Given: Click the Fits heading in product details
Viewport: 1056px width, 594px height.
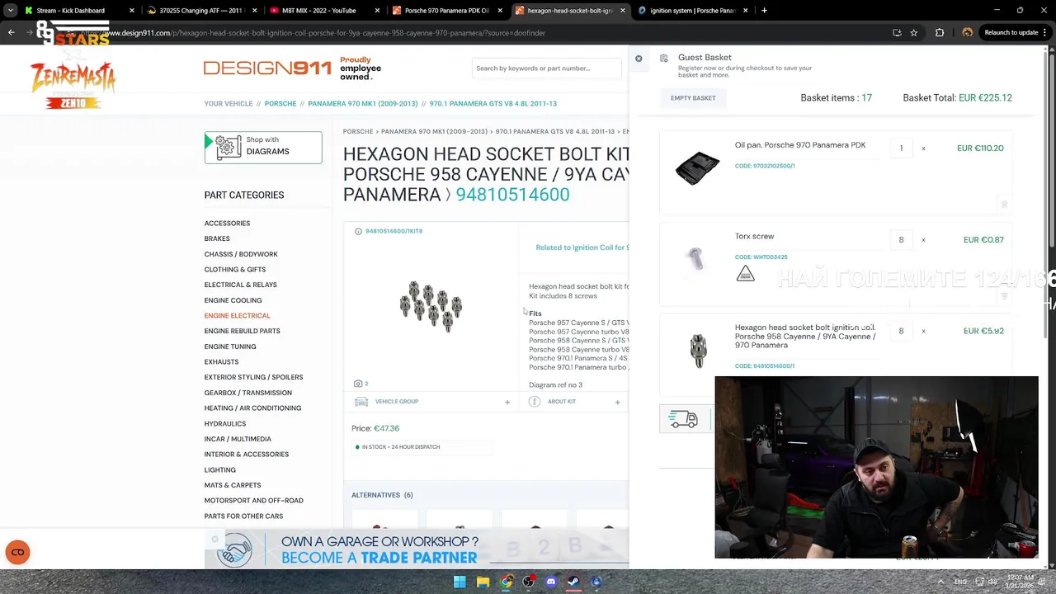Looking at the screenshot, I should (x=535, y=313).
